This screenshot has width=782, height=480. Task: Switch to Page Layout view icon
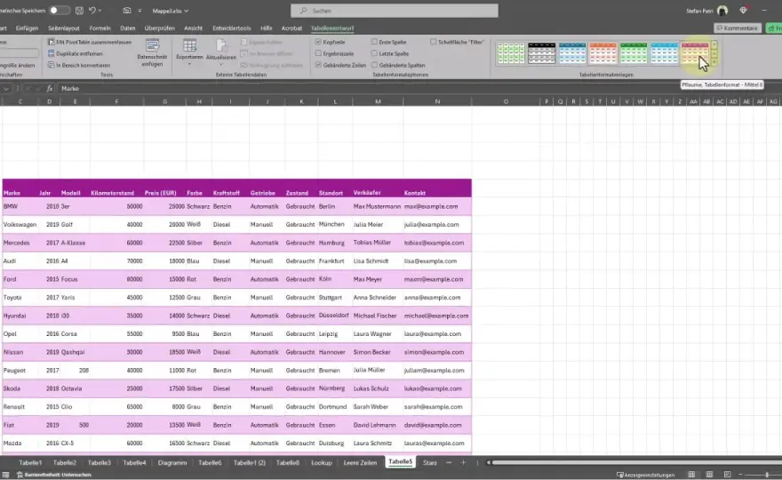pos(709,475)
